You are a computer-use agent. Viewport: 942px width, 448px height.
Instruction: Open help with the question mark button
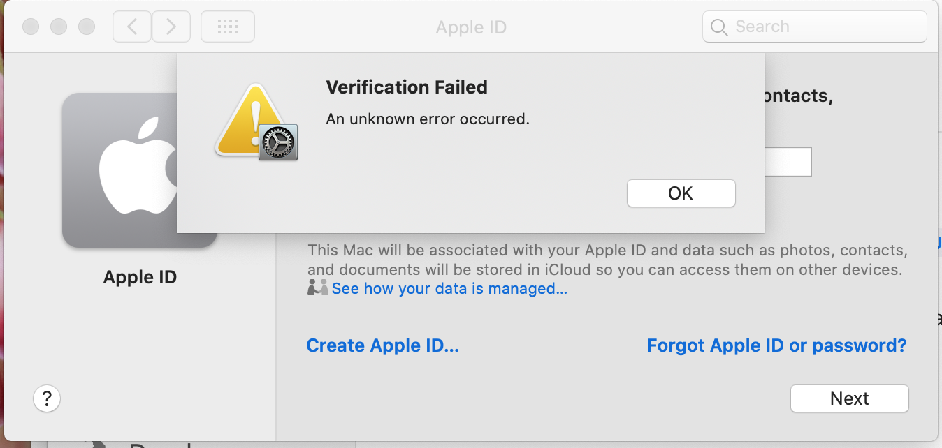[47, 398]
